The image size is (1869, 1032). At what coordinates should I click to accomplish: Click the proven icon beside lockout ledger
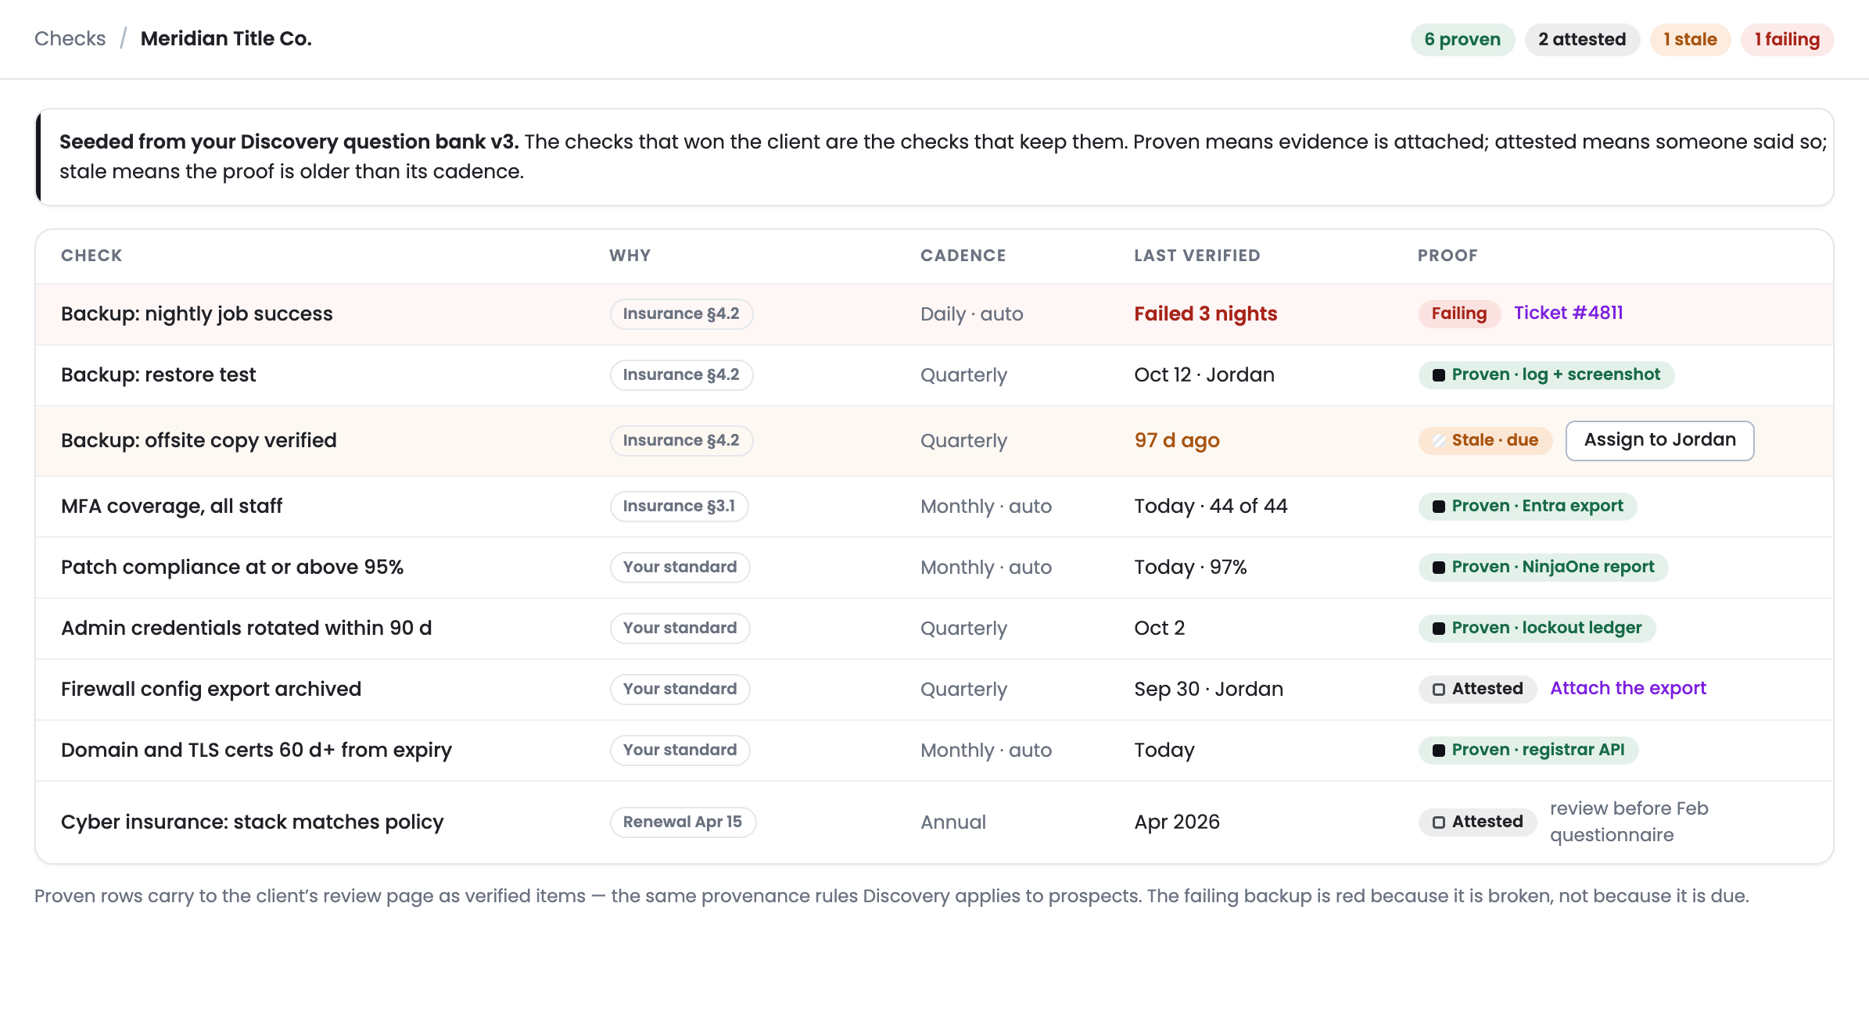tap(1438, 628)
